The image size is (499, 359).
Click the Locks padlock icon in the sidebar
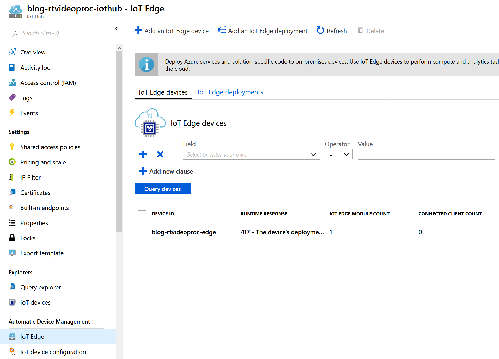tap(12, 238)
